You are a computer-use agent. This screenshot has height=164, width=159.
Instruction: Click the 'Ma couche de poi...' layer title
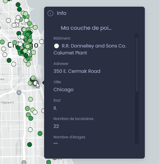tap(86, 28)
